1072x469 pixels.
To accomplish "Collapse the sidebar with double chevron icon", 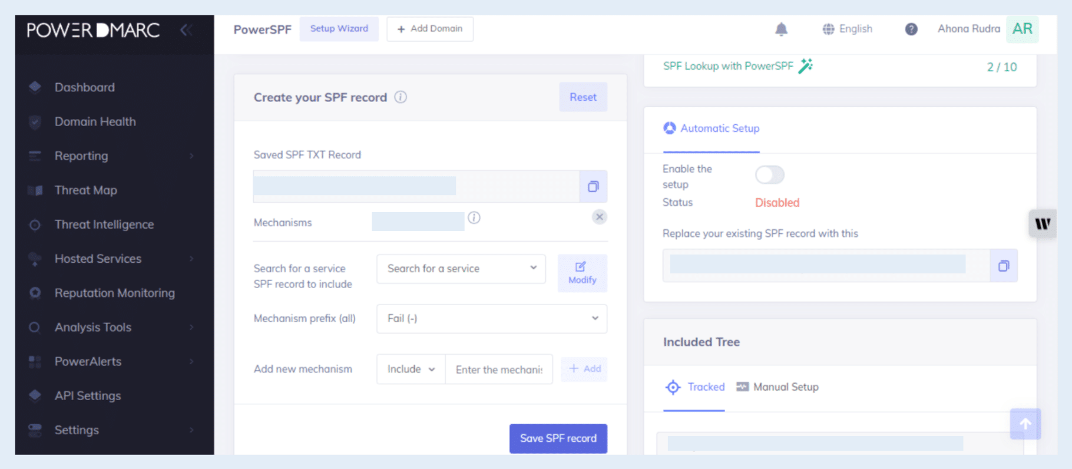I will pyautogui.click(x=186, y=30).
